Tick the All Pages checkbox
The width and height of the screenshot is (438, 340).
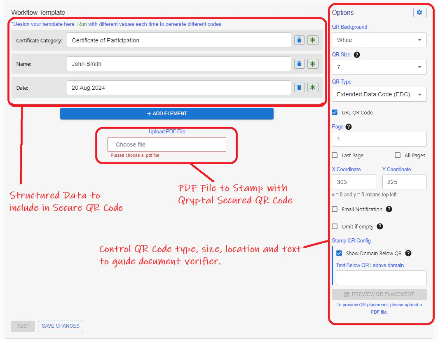click(398, 155)
